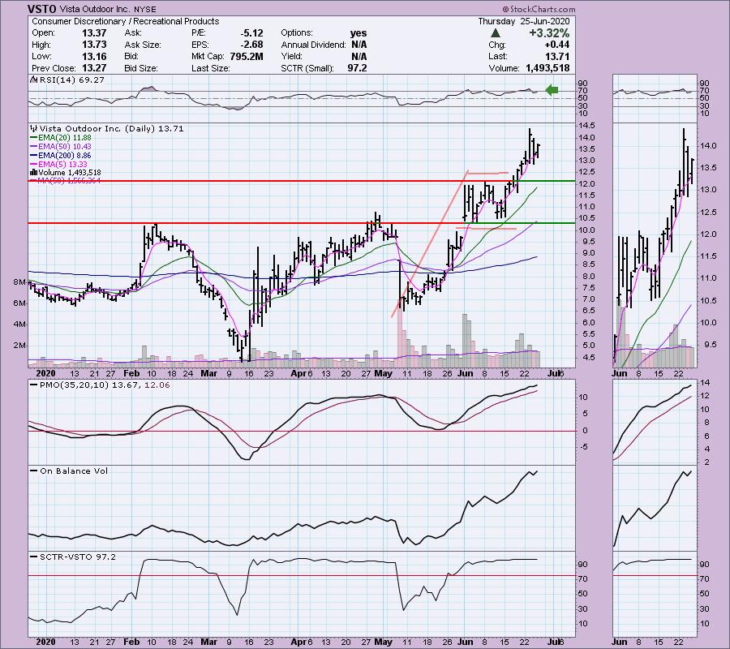Click the Low value 13.16
The image size is (730, 649).
tap(94, 56)
